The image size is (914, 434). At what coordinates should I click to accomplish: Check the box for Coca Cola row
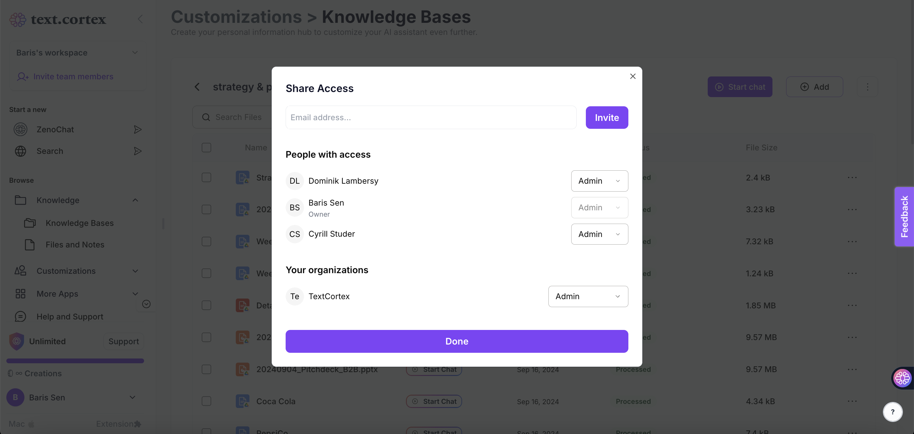pos(206,401)
